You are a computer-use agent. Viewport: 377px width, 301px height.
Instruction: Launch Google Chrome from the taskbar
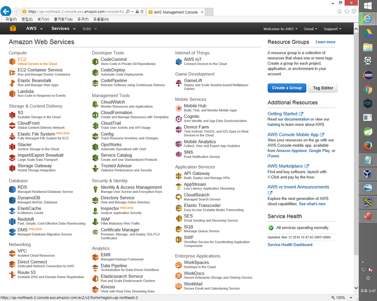click(368, 89)
